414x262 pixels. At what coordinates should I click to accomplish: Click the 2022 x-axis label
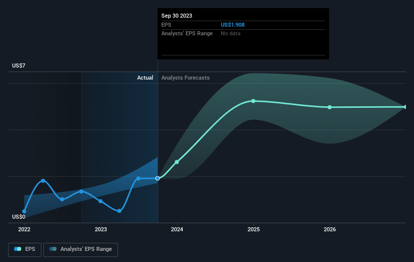24,229
